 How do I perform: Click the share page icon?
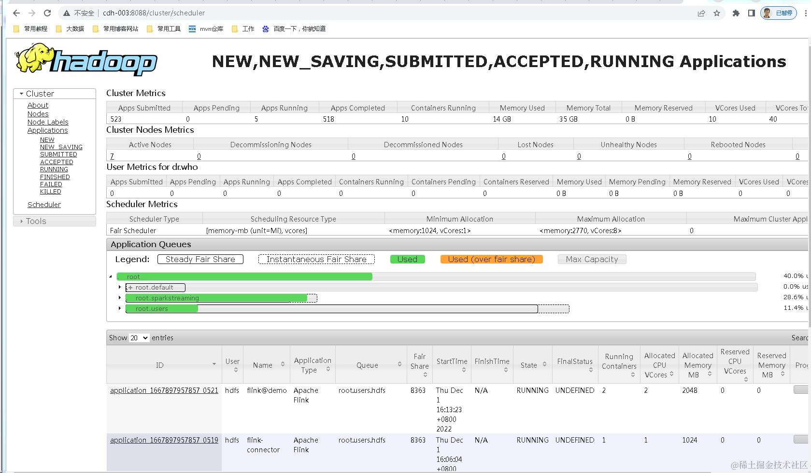point(701,13)
